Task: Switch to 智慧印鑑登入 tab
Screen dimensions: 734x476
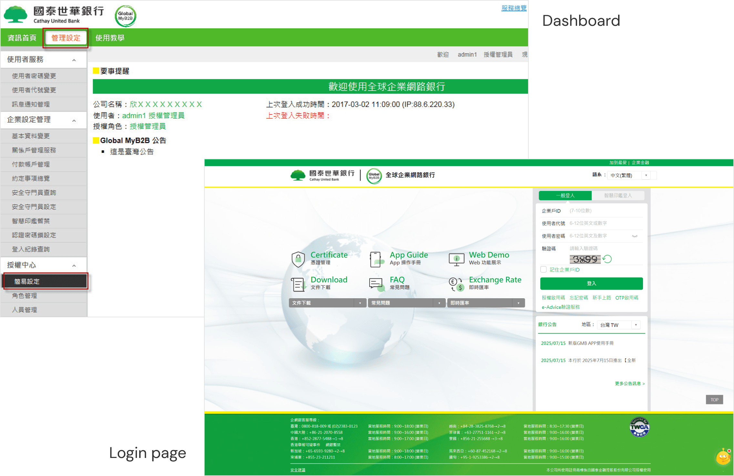Action: click(x=618, y=195)
